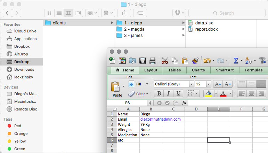Viewport: 268px width, 153px height.
Task: Click the Finder Edit Tags icon
Action: (x=140, y=13)
